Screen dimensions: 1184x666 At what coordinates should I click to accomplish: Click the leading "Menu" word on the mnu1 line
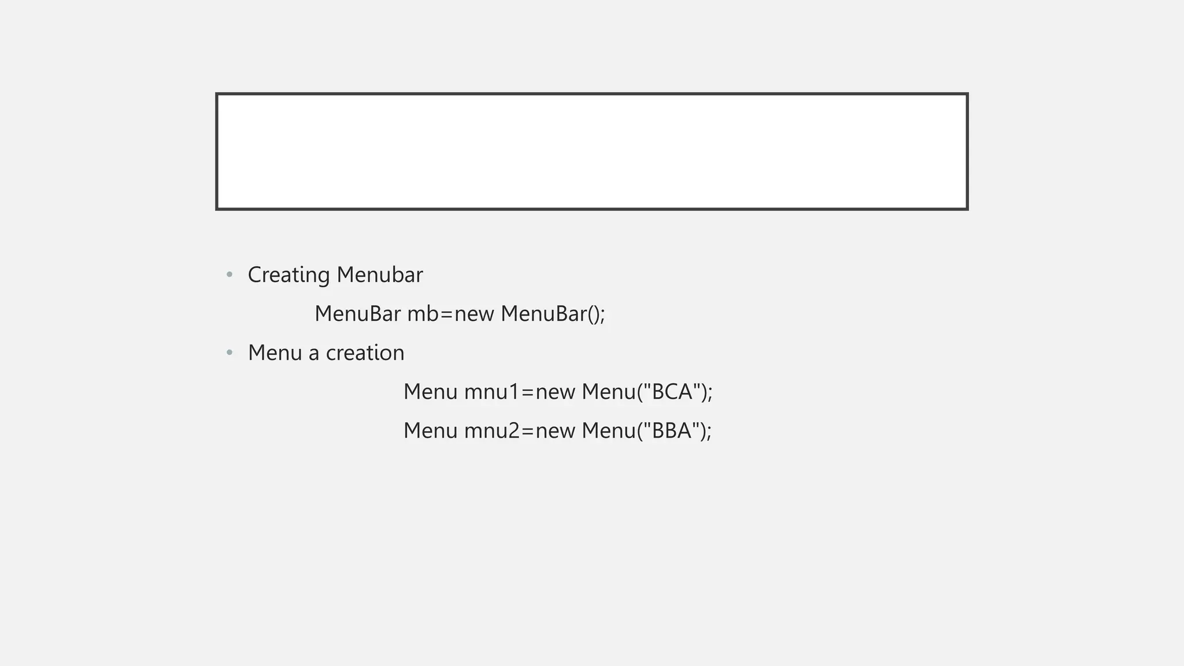(x=430, y=392)
